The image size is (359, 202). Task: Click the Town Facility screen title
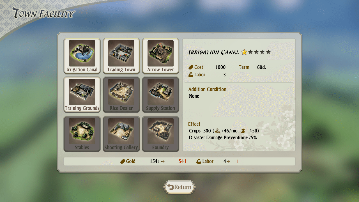(x=44, y=13)
